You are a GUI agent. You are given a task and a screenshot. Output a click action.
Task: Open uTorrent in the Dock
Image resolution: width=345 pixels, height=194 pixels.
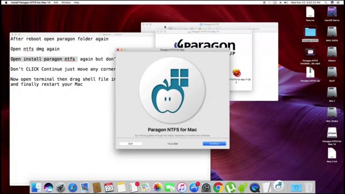point(230,188)
